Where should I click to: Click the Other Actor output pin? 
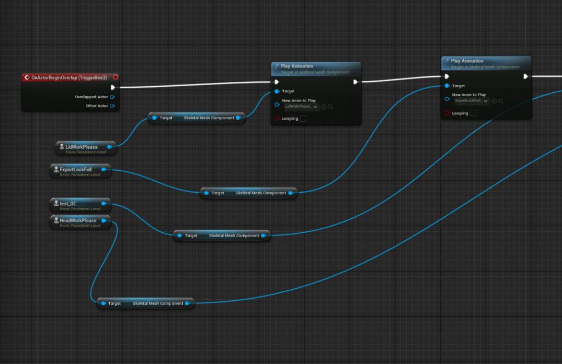click(x=113, y=106)
